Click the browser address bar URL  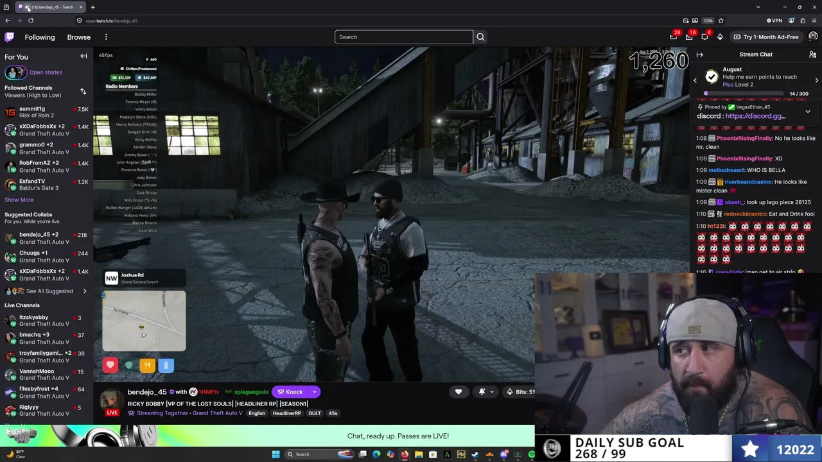[112, 21]
